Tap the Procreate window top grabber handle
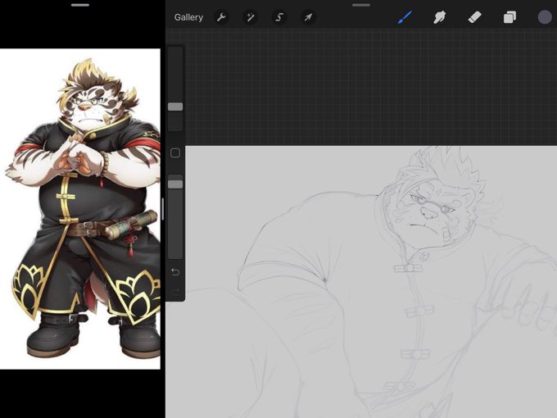Screen dimensions: 557x418 [x=361, y=5]
